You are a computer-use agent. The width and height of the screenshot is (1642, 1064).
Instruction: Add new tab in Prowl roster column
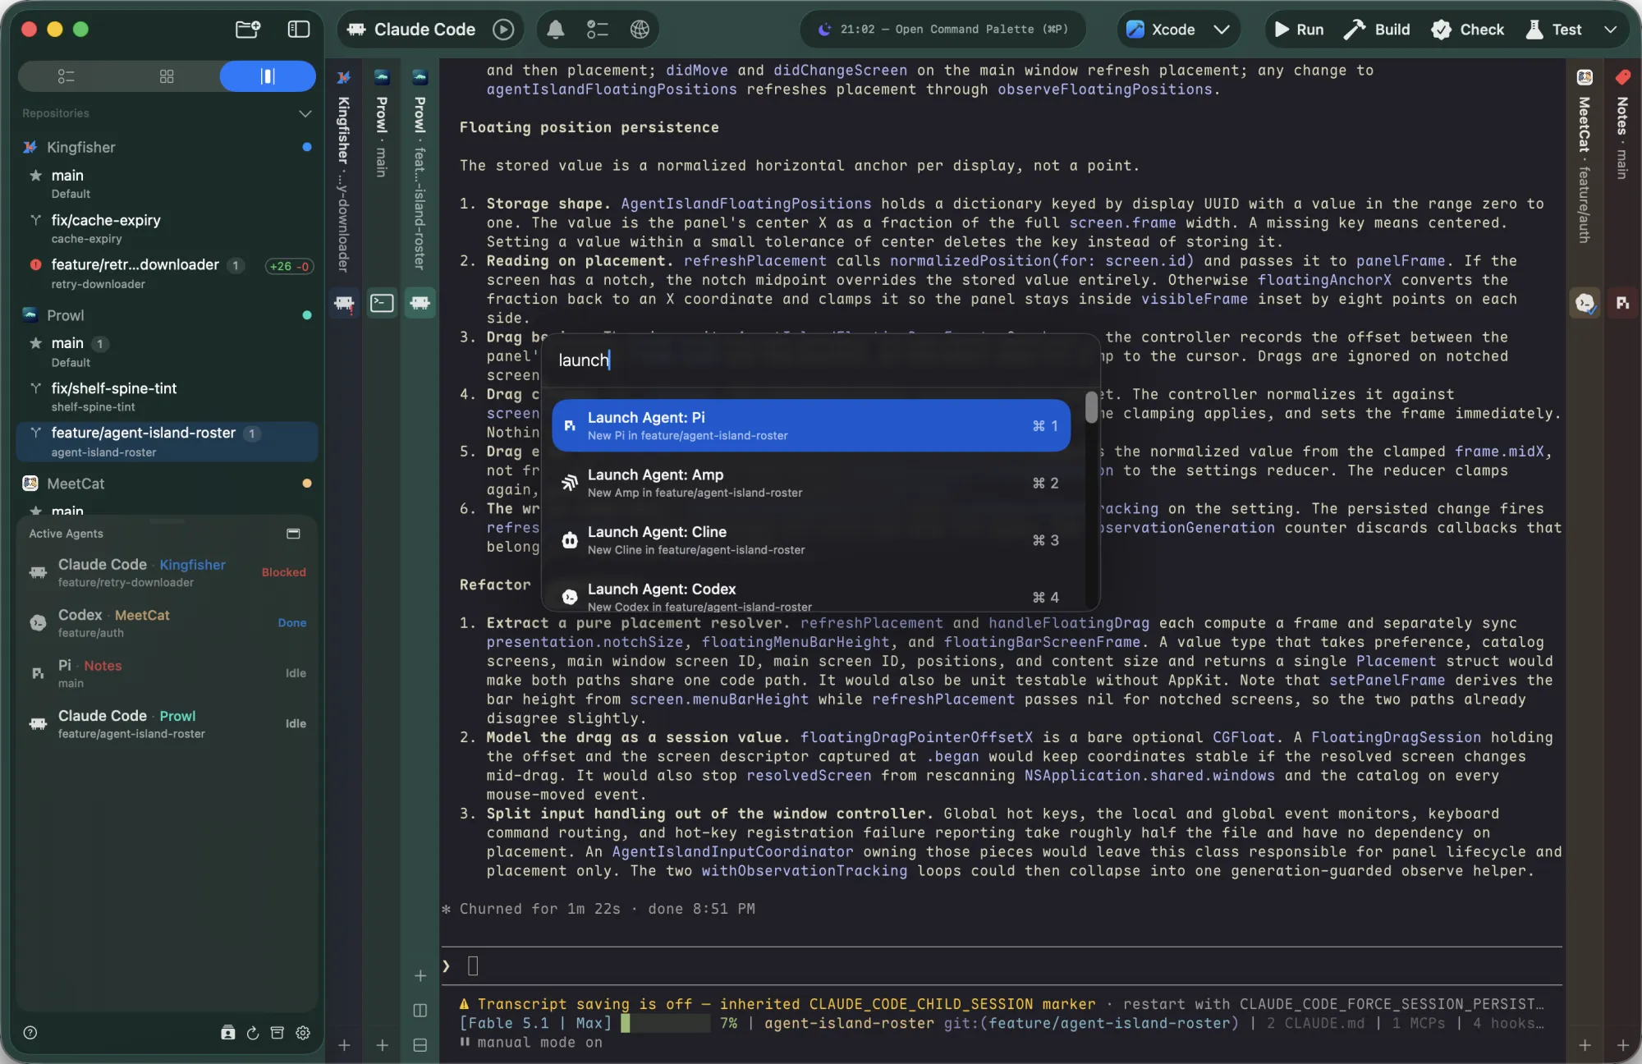[420, 975]
